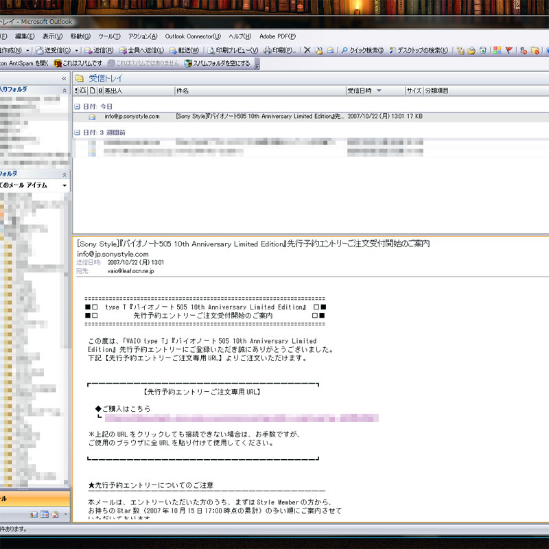549x549 pixels.
Task: Open the 編集(E) menu
Action: pos(25,36)
